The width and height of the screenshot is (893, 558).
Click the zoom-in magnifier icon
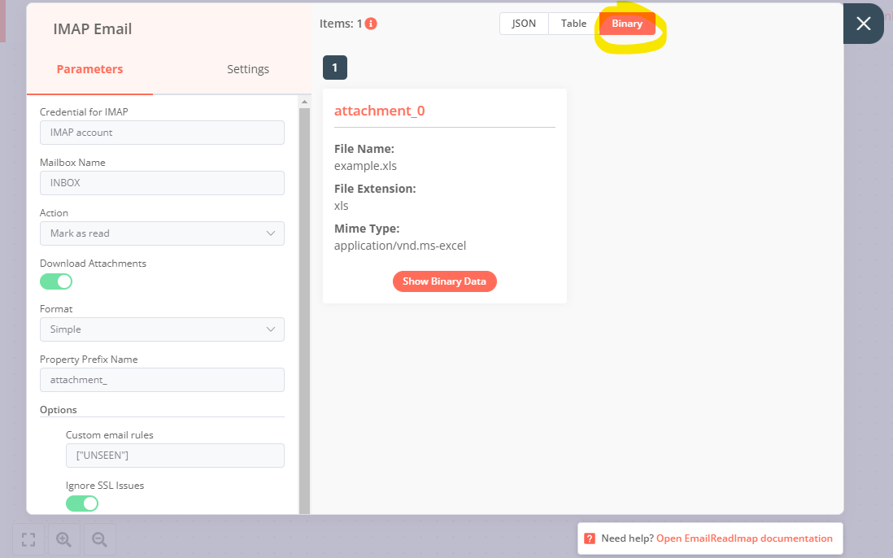(x=63, y=539)
